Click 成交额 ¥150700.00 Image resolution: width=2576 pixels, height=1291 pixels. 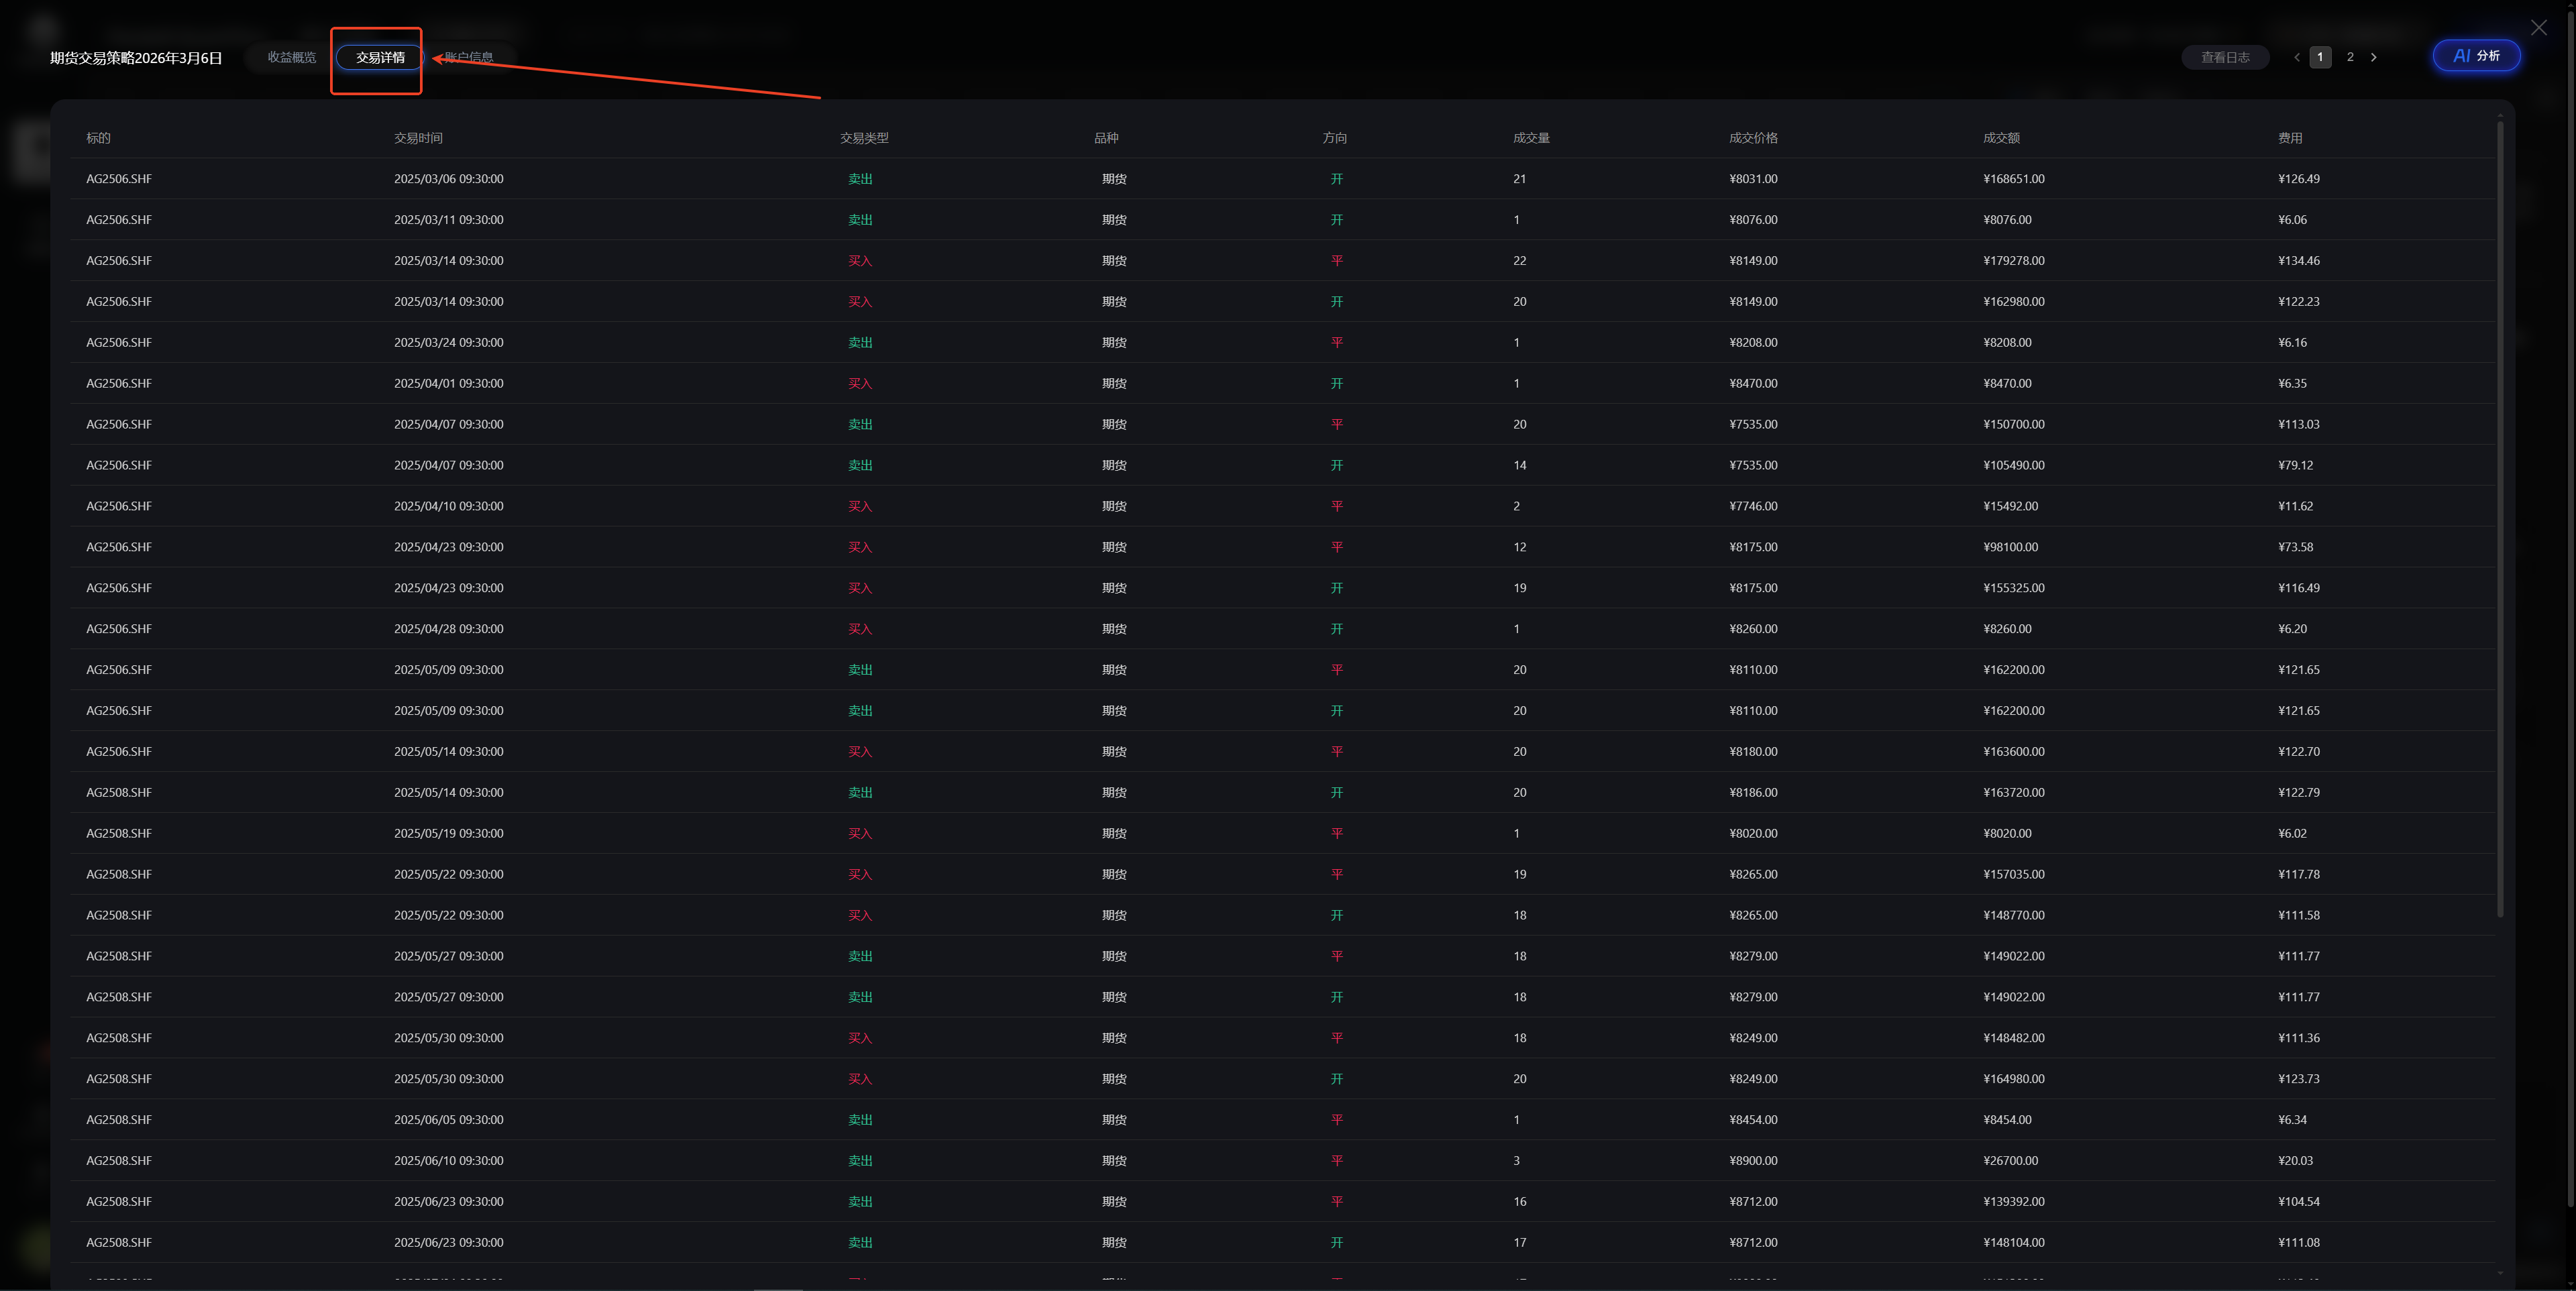[2014, 424]
